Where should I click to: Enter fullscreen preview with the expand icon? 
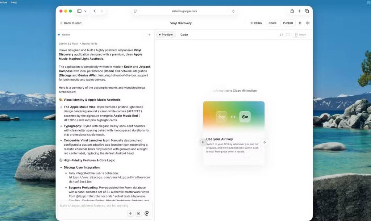(288, 34)
